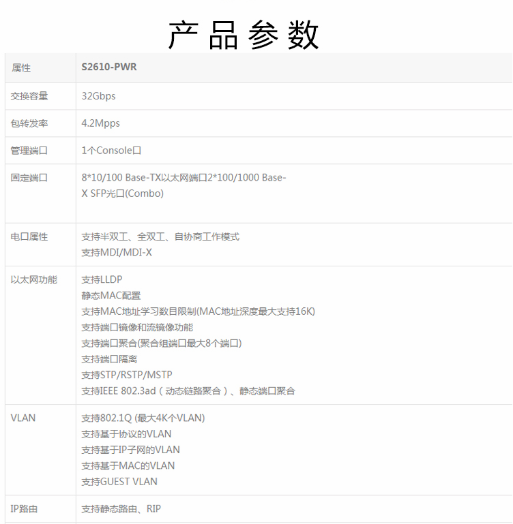Click the 电口属性 row label

coord(29,237)
